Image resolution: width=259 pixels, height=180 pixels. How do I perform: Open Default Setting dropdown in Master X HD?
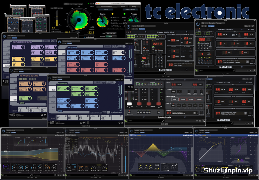pos(15,130)
